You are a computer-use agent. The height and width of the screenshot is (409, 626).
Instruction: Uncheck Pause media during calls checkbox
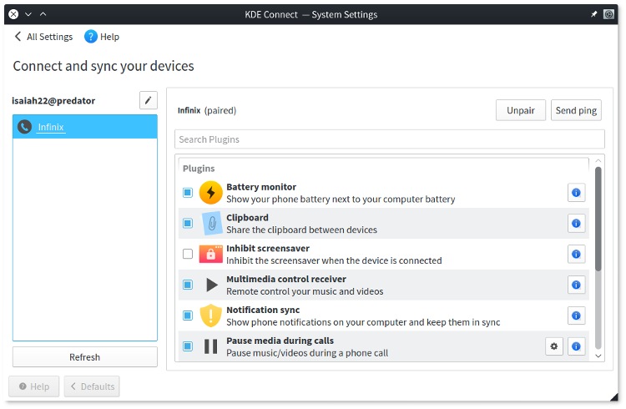click(x=188, y=346)
